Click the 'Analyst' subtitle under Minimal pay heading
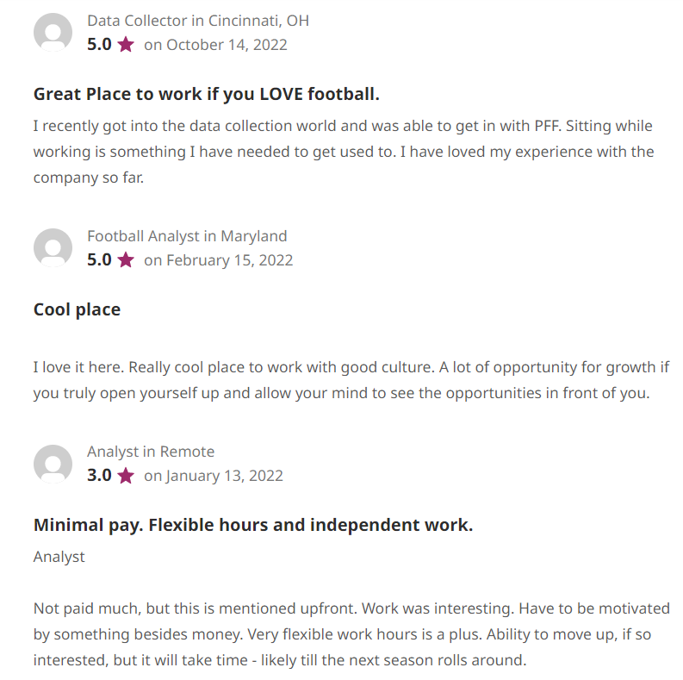 click(x=59, y=557)
